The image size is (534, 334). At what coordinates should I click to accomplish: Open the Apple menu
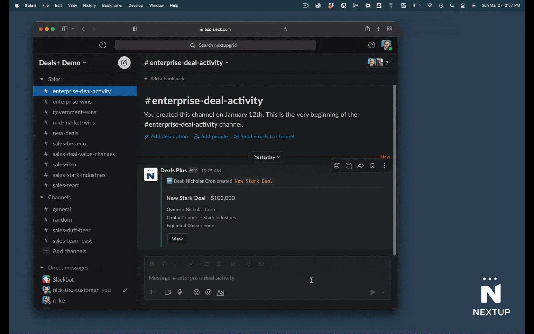pyautogui.click(x=17, y=5)
